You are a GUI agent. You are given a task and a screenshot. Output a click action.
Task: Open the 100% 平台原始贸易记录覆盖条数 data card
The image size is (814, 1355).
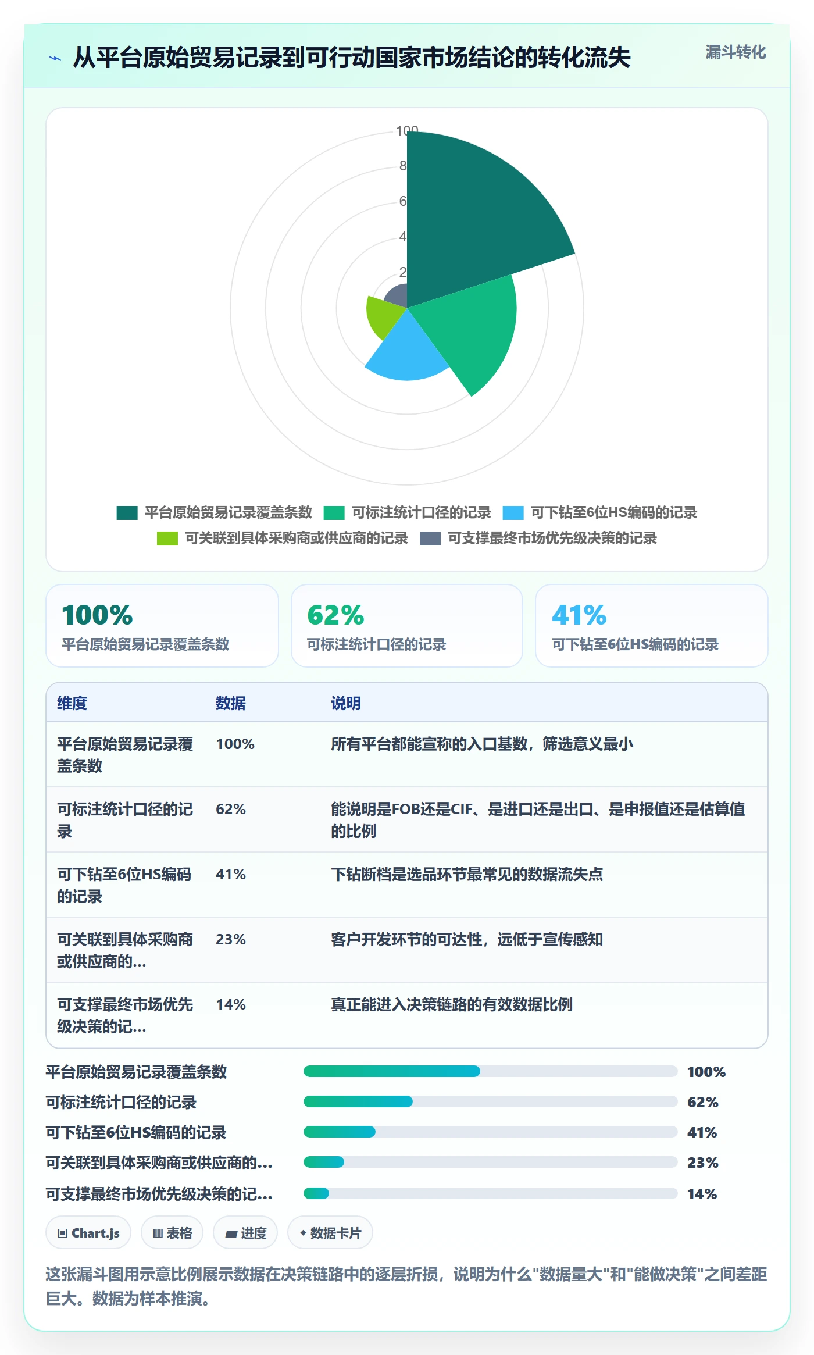[x=162, y=626]
